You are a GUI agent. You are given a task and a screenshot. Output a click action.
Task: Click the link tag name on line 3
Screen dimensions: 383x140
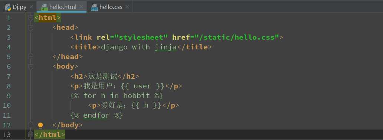pos(83,38)
